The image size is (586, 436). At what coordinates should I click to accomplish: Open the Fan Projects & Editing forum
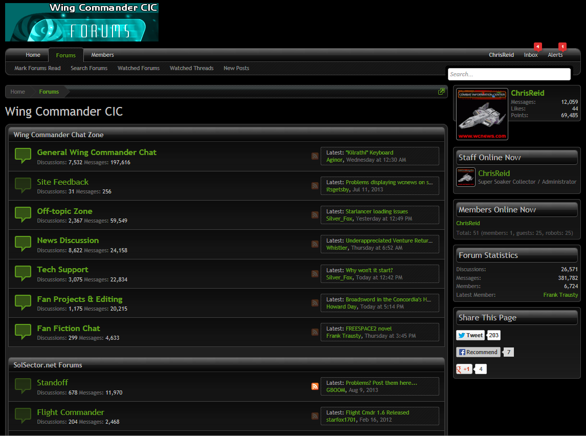(80, 299)
